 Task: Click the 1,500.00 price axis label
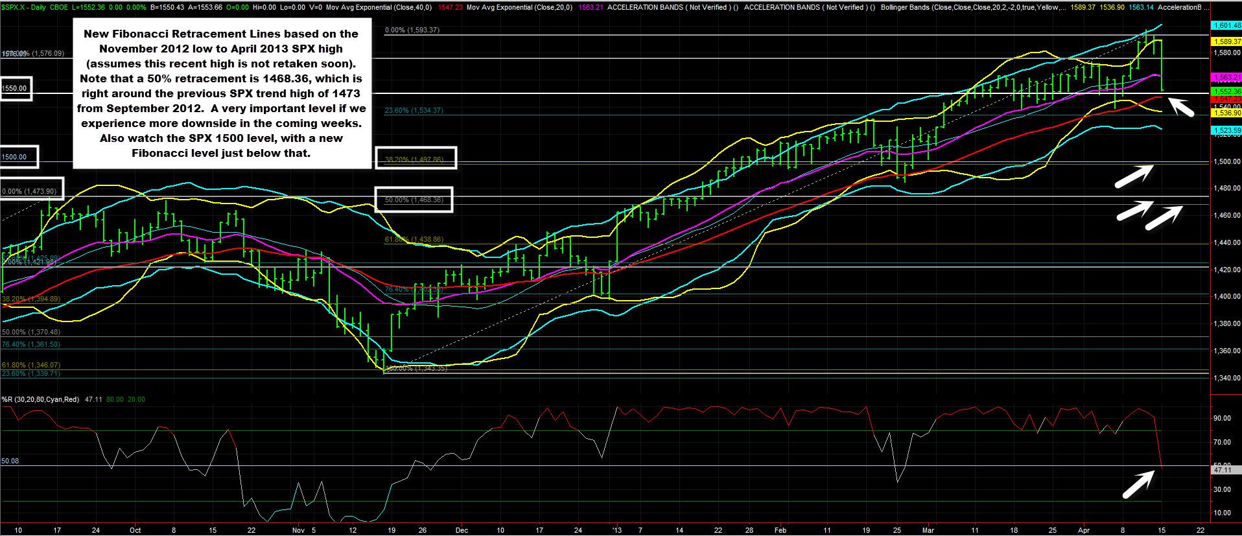click(x=1226, y=161)
